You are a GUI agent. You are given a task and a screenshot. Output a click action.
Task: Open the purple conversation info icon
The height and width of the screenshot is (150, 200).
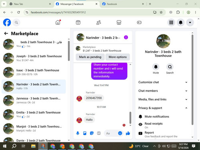(126, 37)
